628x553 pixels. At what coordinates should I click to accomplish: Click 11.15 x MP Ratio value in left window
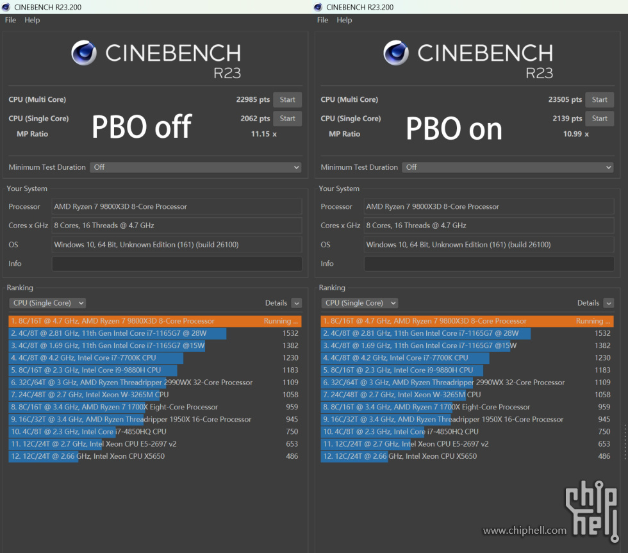263,134
